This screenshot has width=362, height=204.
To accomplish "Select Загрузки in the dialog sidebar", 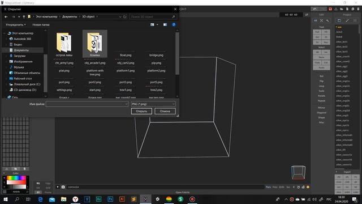I will (x=20, y=56).
